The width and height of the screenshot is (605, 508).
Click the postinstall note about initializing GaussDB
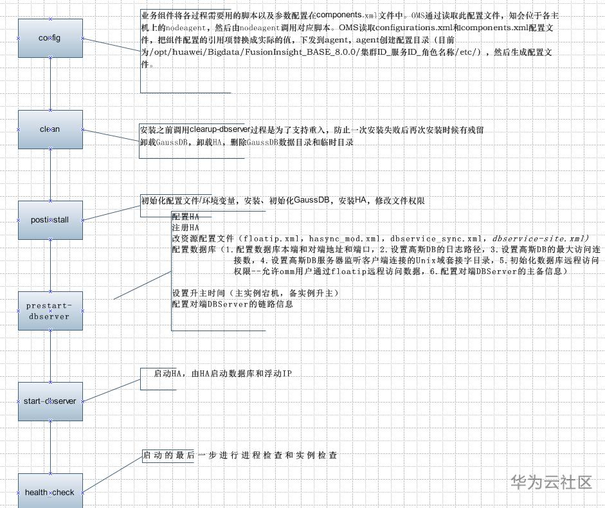(x=283, y=201)
